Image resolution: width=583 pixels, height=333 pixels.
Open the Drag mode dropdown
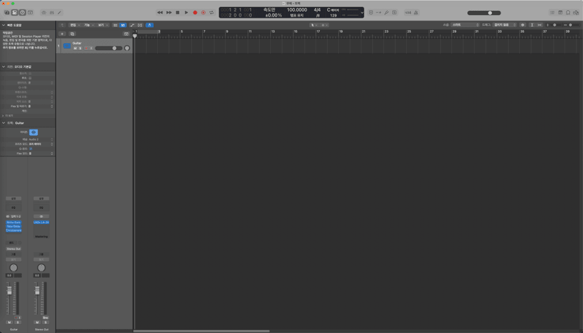click(x=504, y=25)
